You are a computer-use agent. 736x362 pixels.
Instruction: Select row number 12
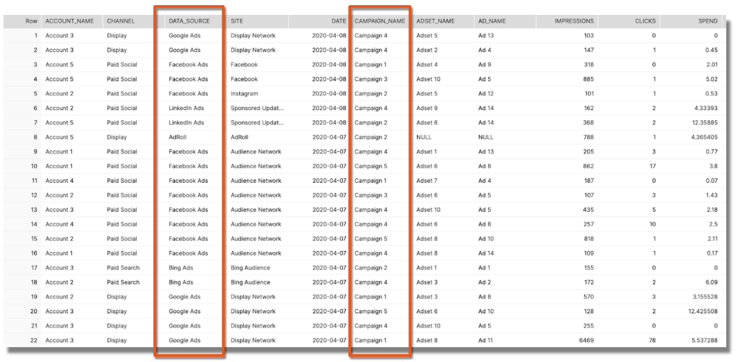click(34, 195)
